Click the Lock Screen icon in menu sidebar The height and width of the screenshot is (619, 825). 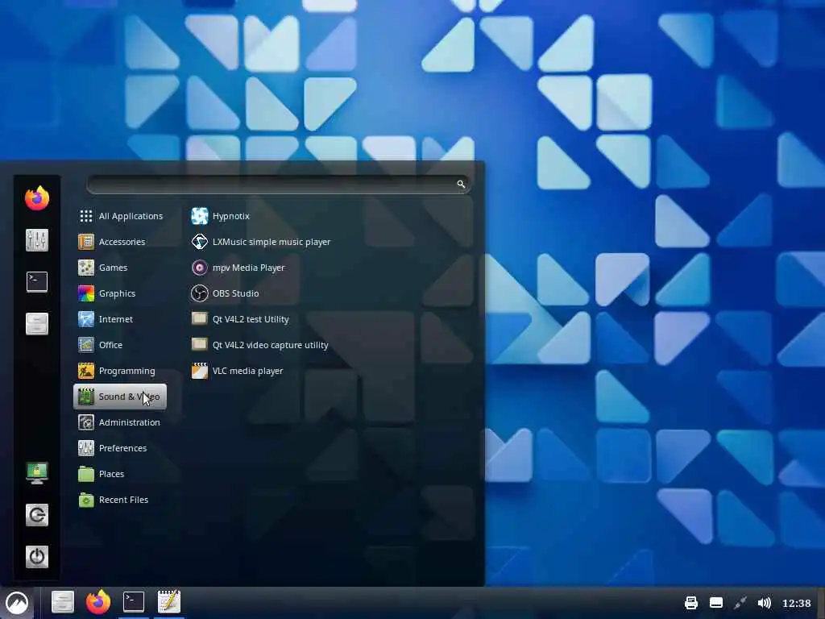click(37, 472)
